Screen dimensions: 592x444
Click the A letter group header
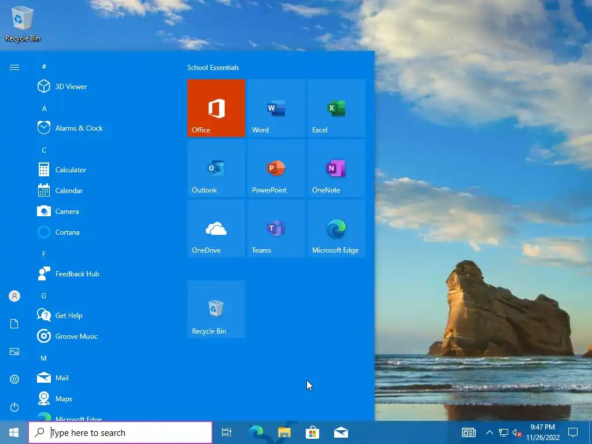tap(44, 108)
